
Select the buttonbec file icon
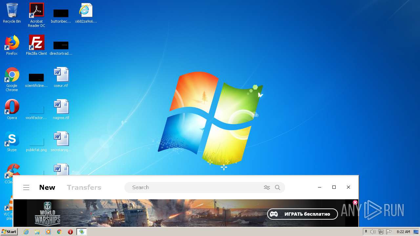coord(61,15)
